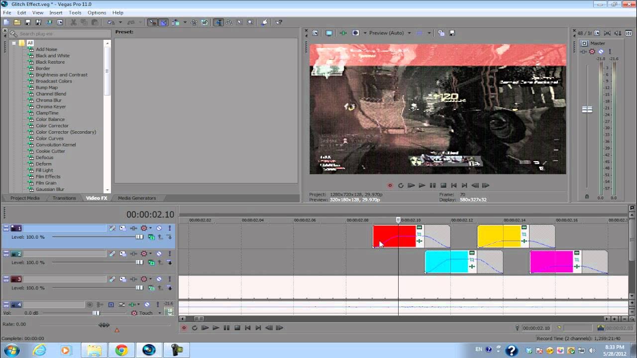Copy preview snapshot to clipboard

tap(441, 33)
